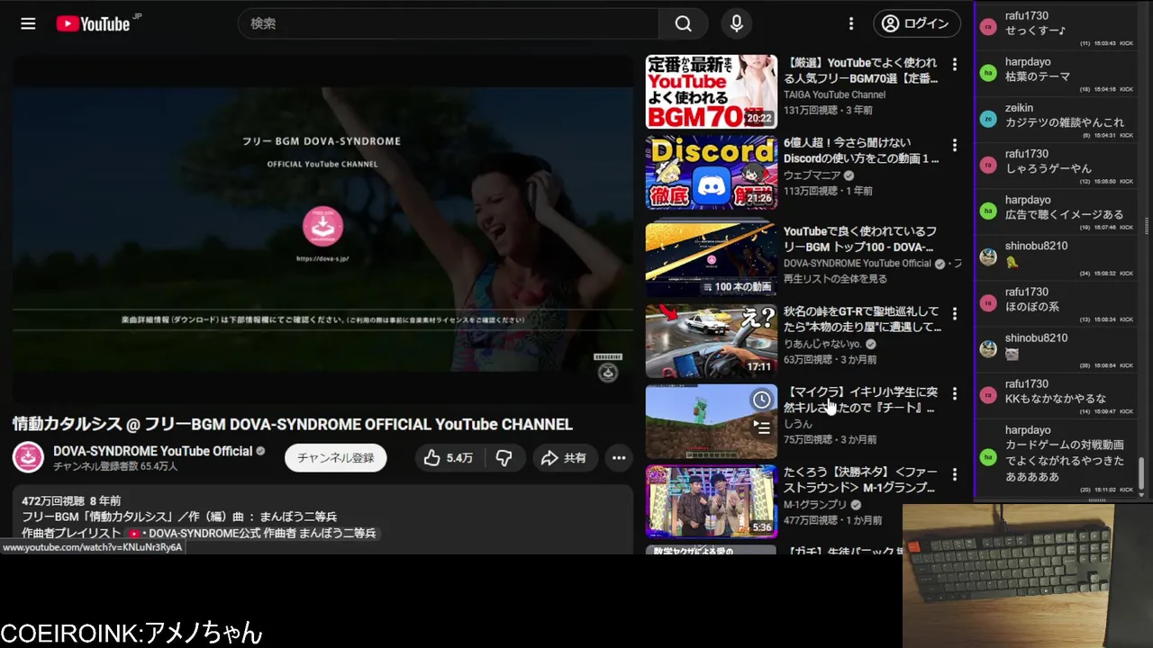Image resolution: width=1153 pixels, height=648 pixels.
Task: Click the 472万回視聴 8年前 view count text
Action: pos(71,500)
